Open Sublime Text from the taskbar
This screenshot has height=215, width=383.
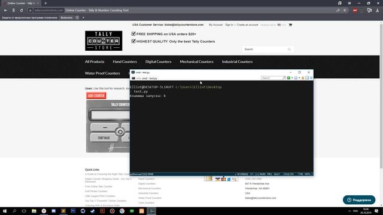pyautogui.click(x=63, y=211)
